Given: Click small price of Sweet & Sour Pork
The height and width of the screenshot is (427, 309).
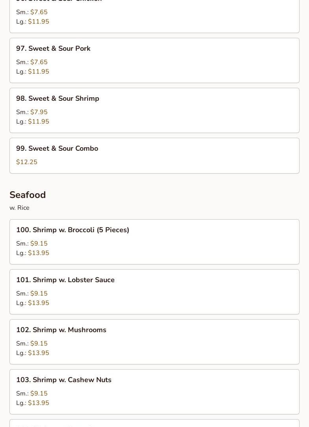Looking at the screenshot, I should click(39, 62).
